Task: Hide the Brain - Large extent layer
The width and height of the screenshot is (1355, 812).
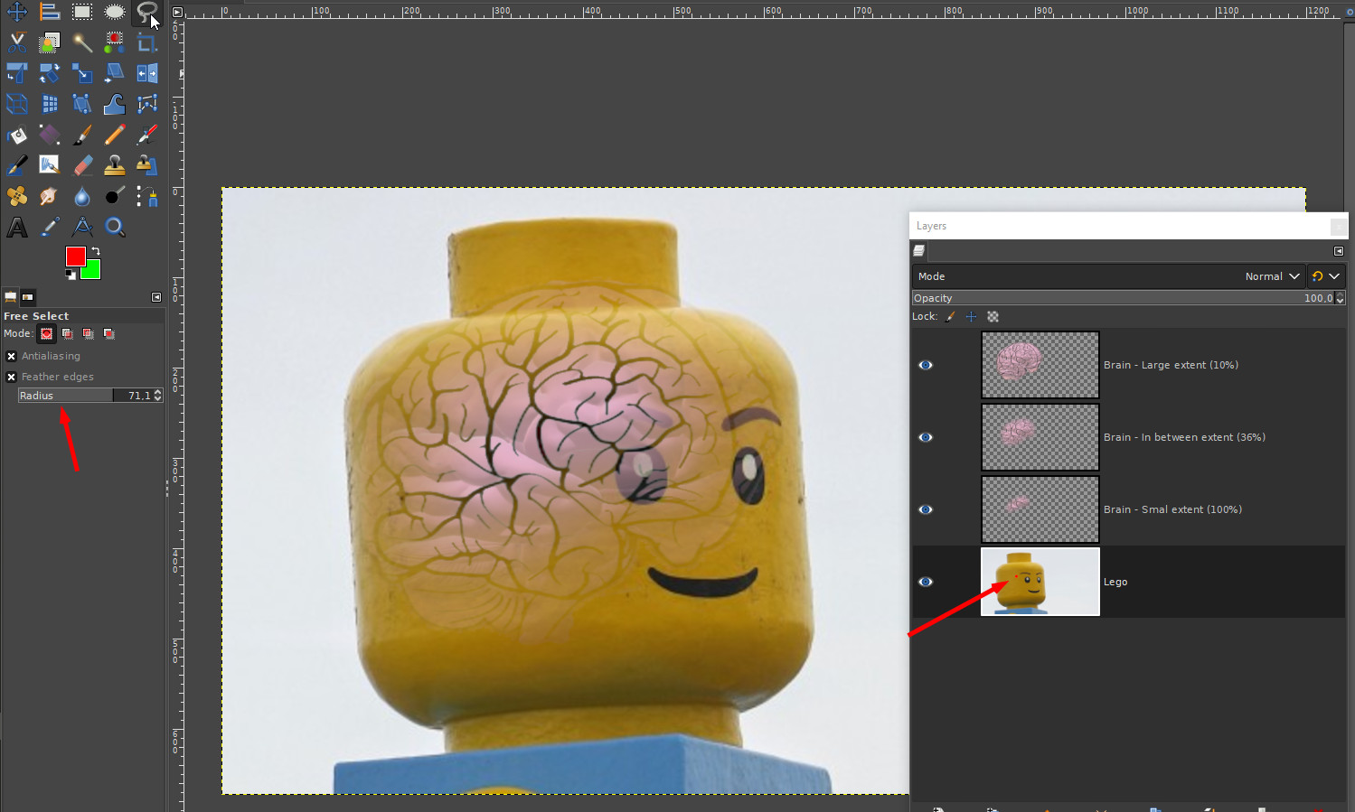Action: pyautogui.click(x=926, y=365)
